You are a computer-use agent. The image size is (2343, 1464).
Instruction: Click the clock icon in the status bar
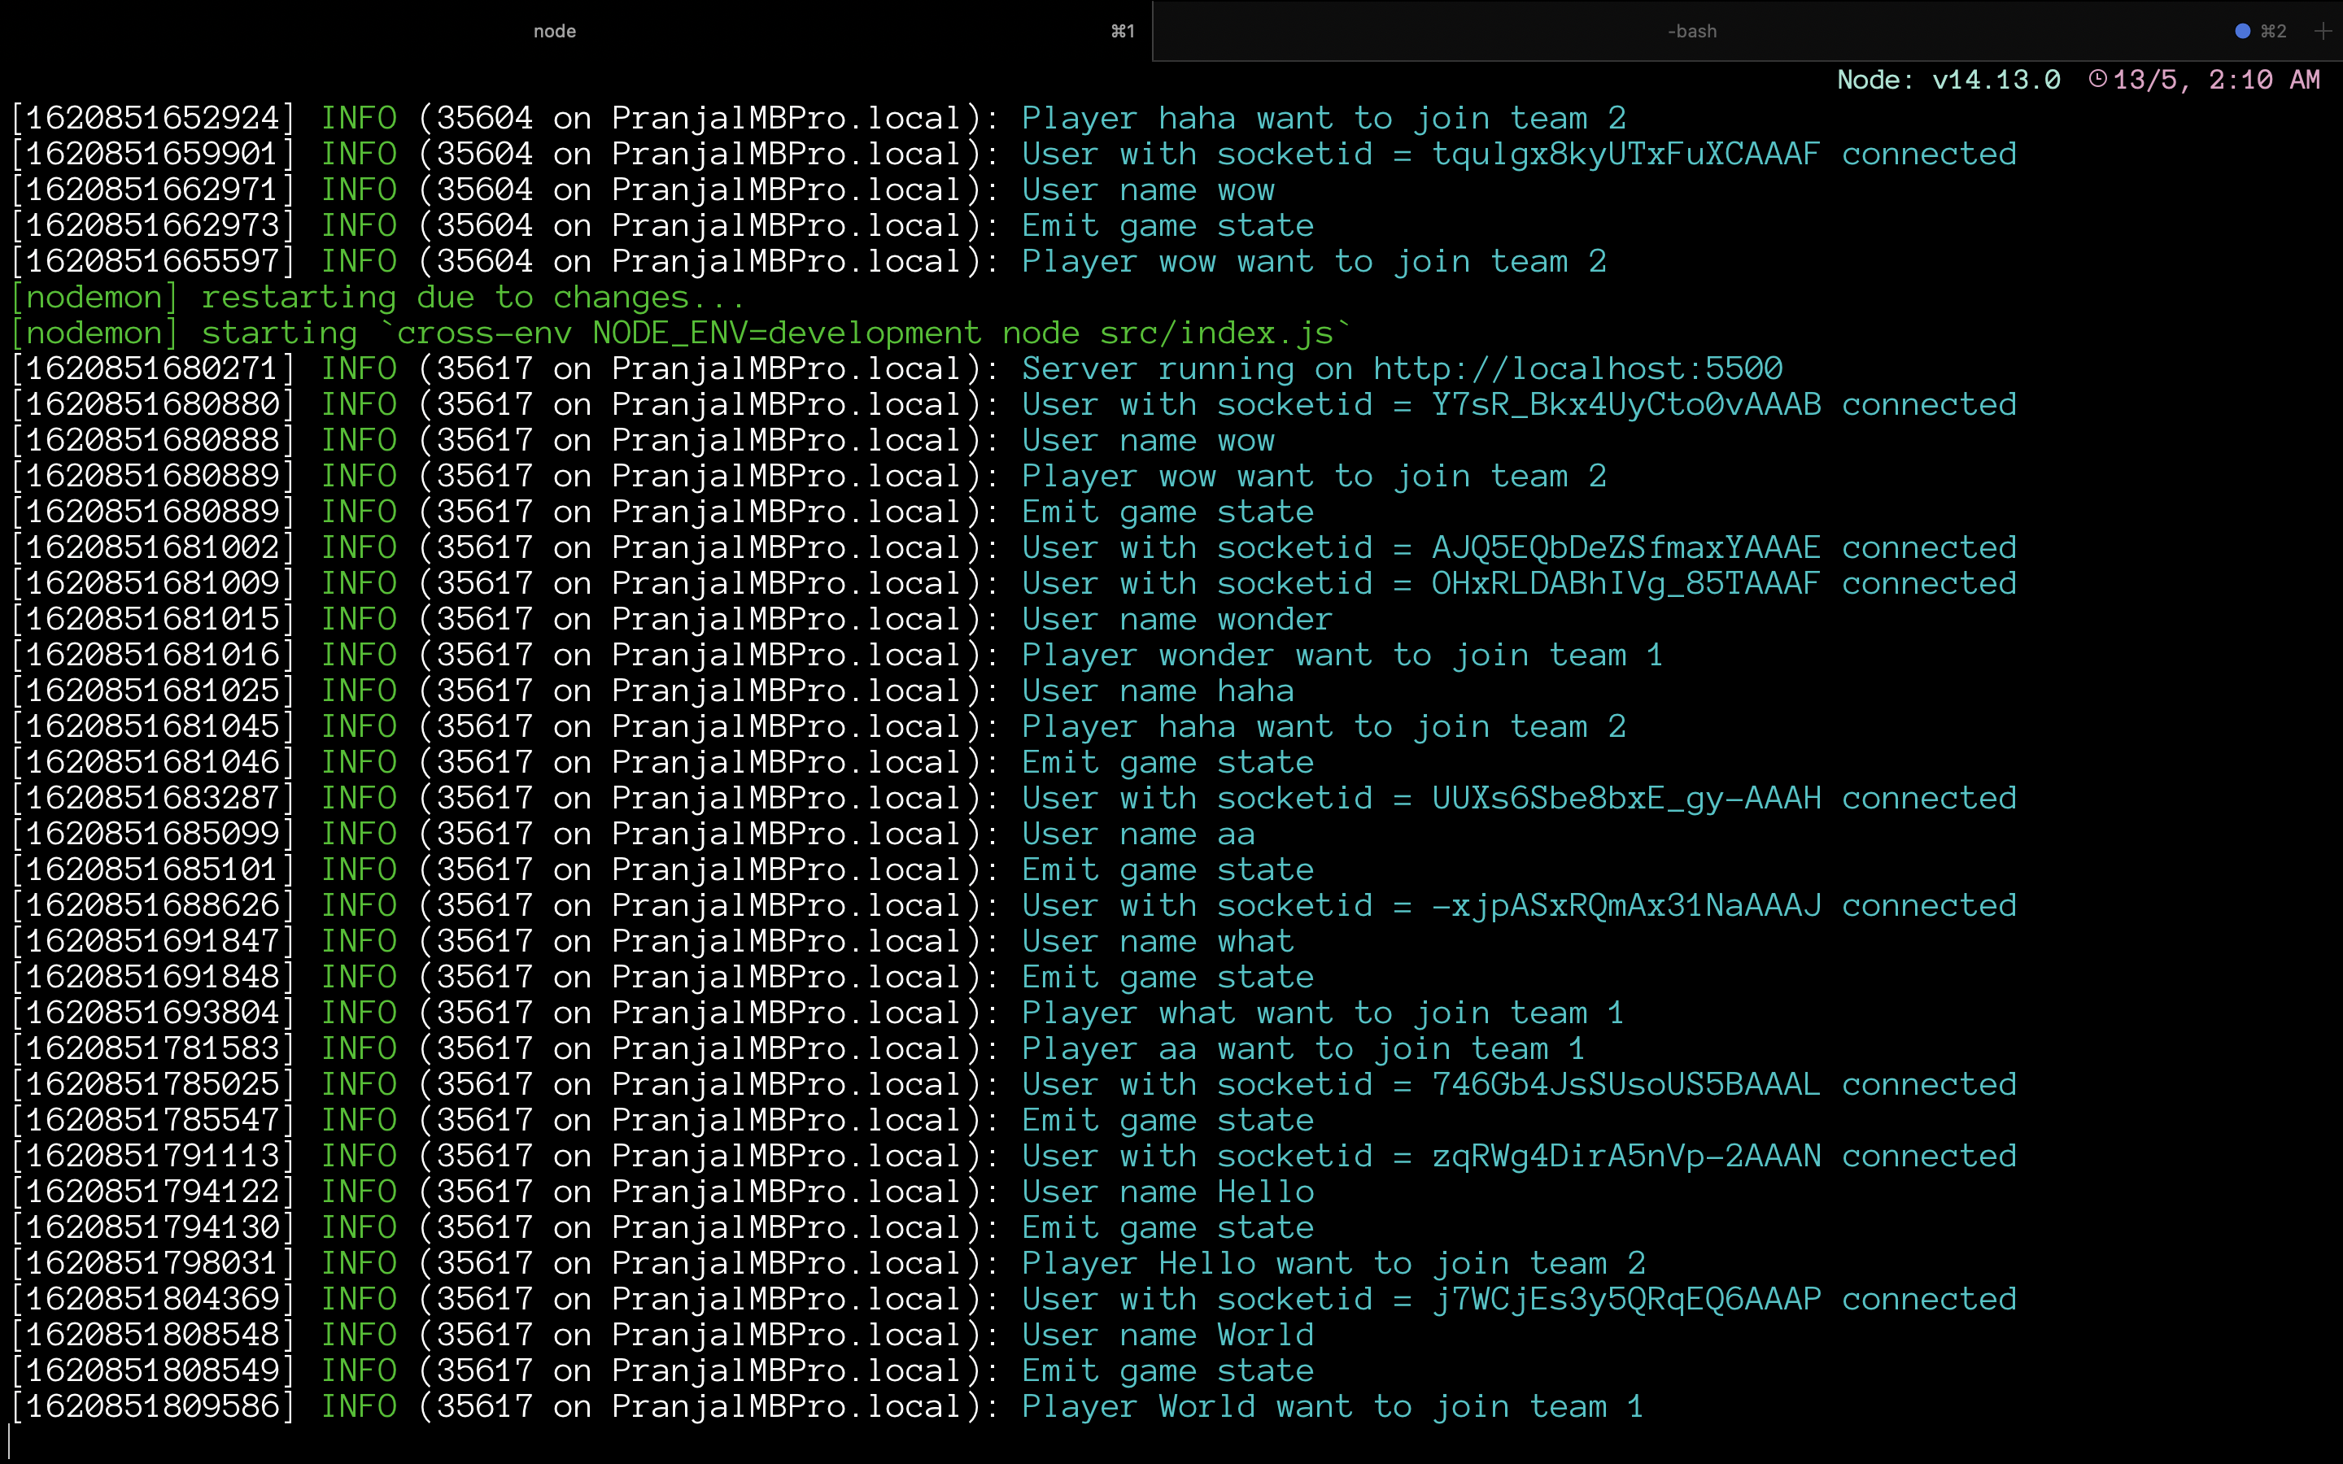pyautogui.click(x=2099, y=80)
